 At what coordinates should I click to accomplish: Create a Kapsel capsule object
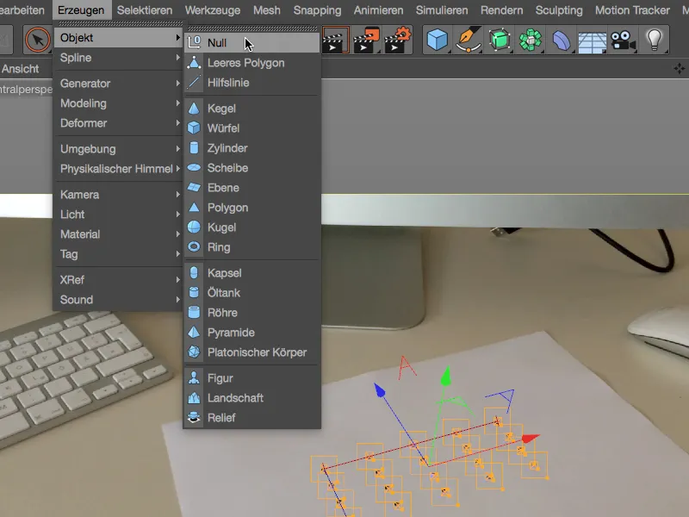click(x=251, y=273)
